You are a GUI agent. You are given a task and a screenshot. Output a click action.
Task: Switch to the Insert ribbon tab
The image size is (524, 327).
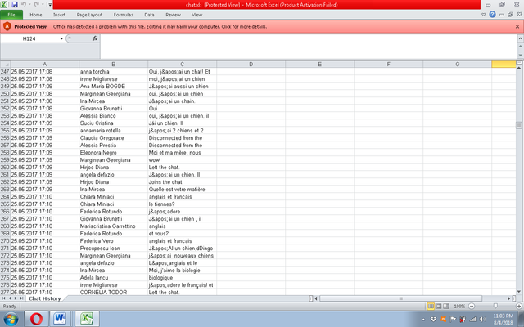click(59, 15)
